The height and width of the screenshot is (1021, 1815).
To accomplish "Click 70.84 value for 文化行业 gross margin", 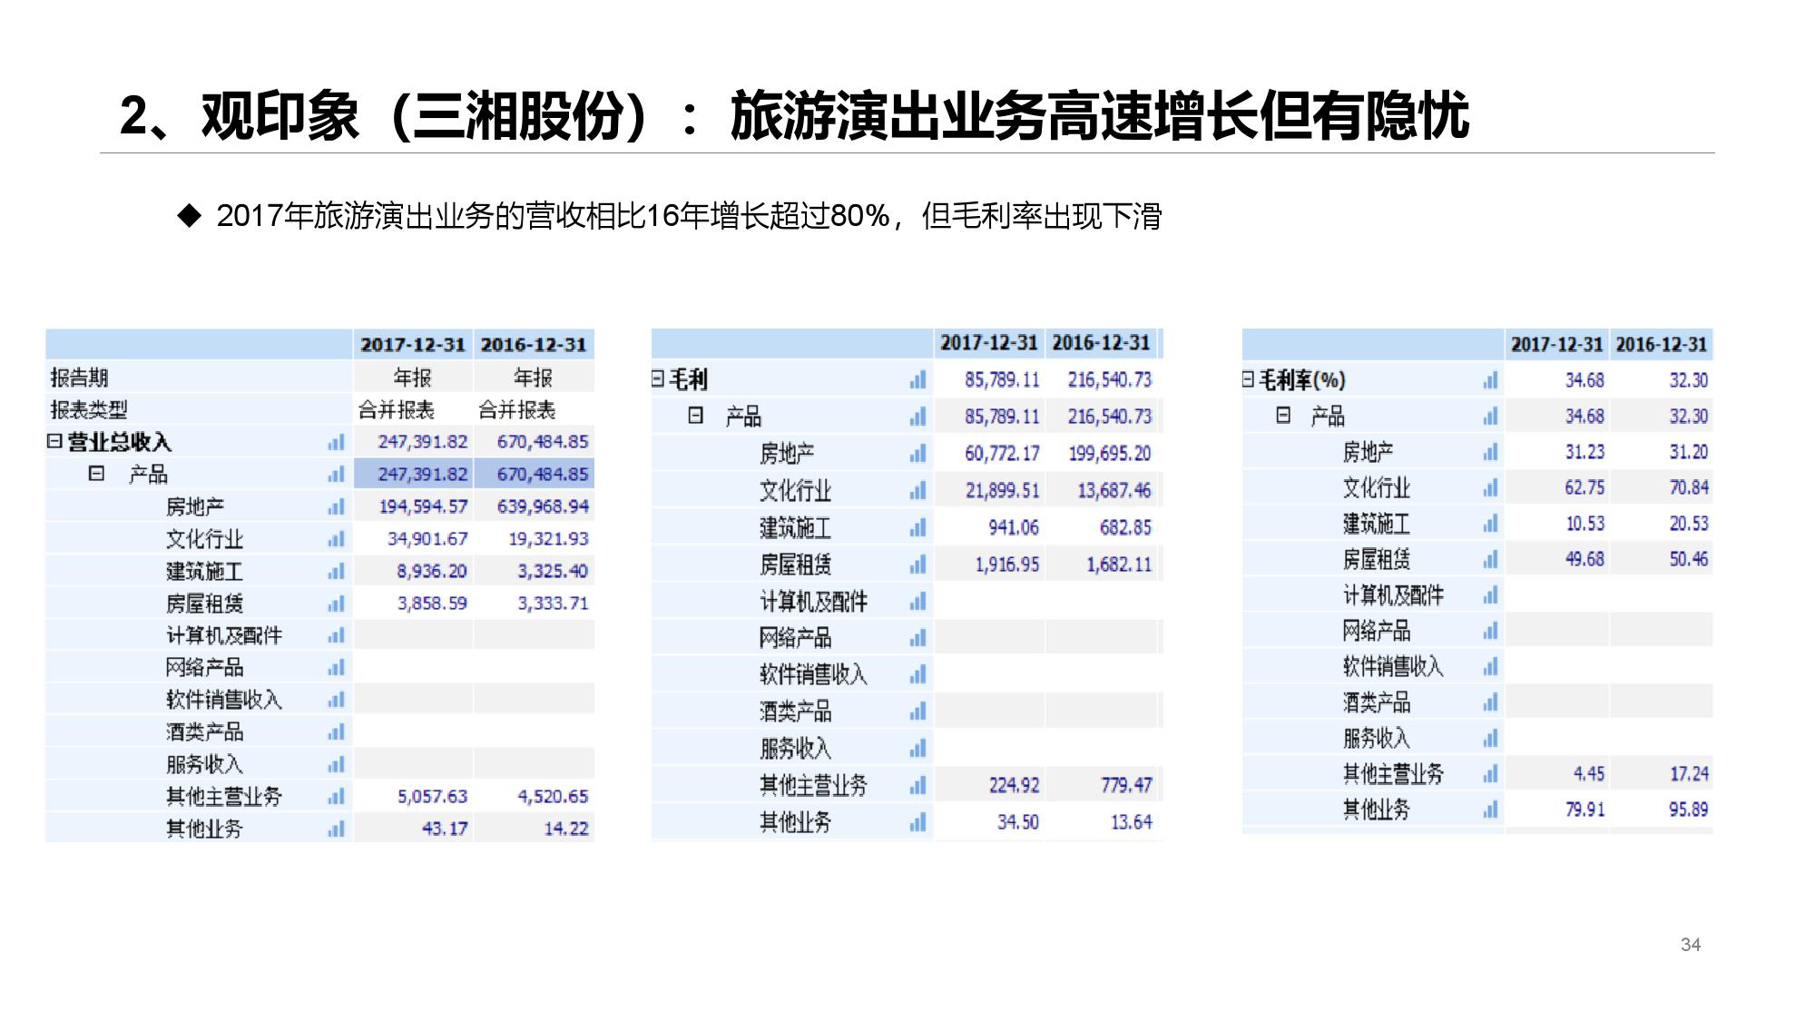I will 1688,487.
